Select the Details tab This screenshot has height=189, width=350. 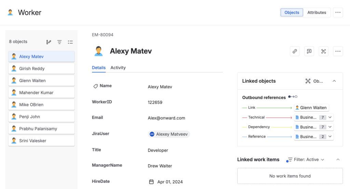click(98, 68)
